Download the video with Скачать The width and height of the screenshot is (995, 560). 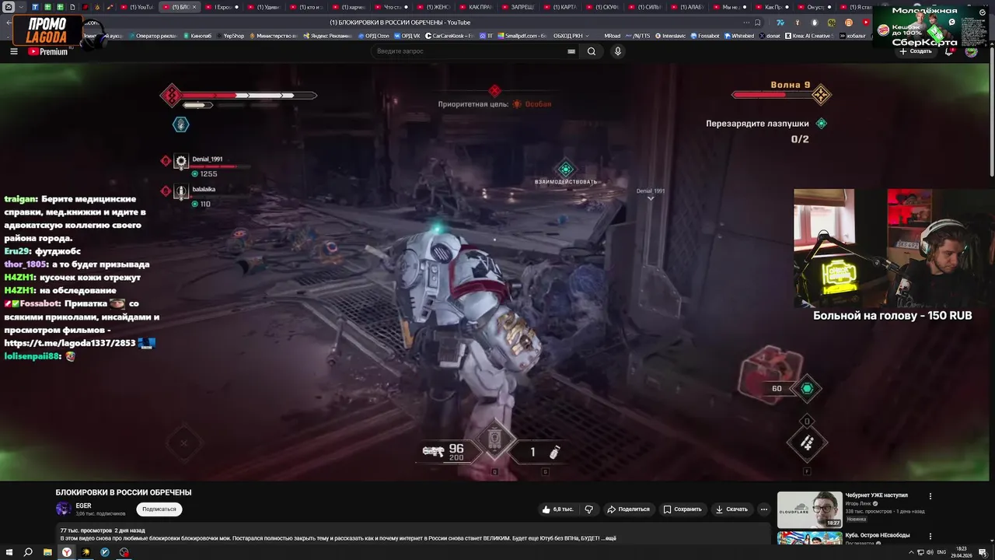pyautogui.click(x=731, y=509)
